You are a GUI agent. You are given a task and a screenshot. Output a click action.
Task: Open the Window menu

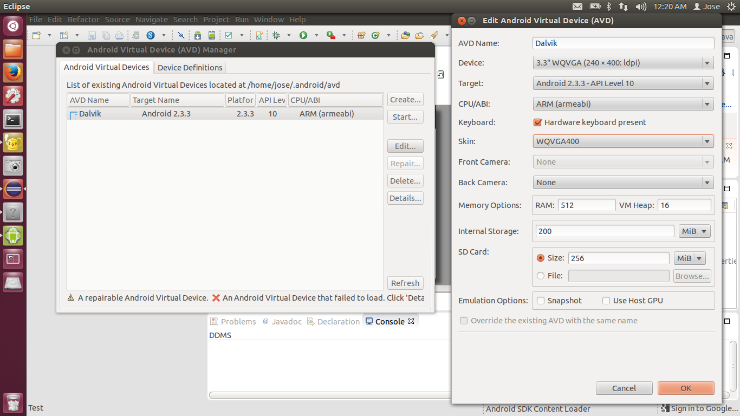pos(269,19)
